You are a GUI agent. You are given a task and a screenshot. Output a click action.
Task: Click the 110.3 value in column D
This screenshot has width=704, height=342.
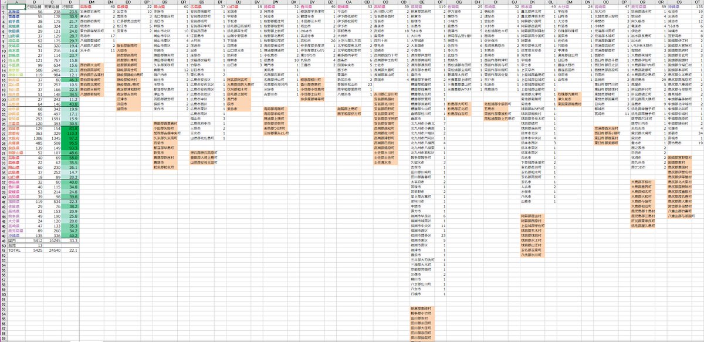(70, 134)
